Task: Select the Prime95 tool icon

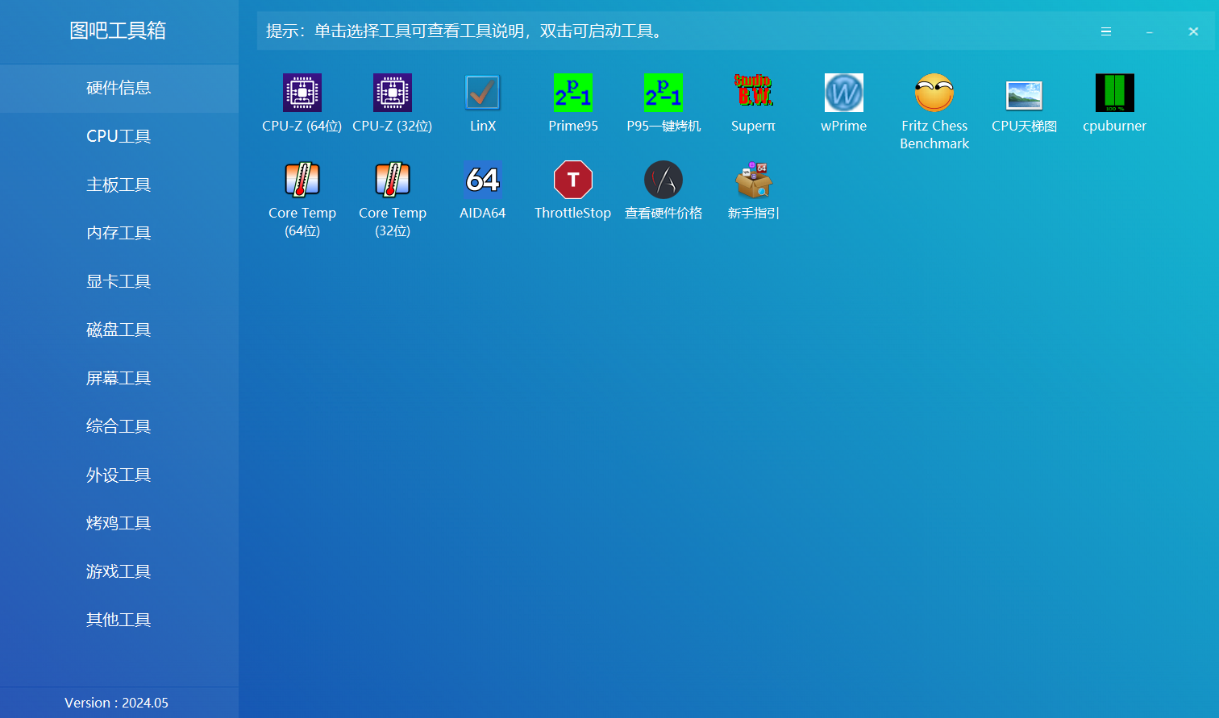Action: click(573, 93)
